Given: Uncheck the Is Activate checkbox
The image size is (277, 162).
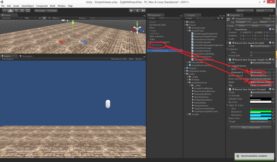Looking at the screenshot, I should (x=251, y=96).
